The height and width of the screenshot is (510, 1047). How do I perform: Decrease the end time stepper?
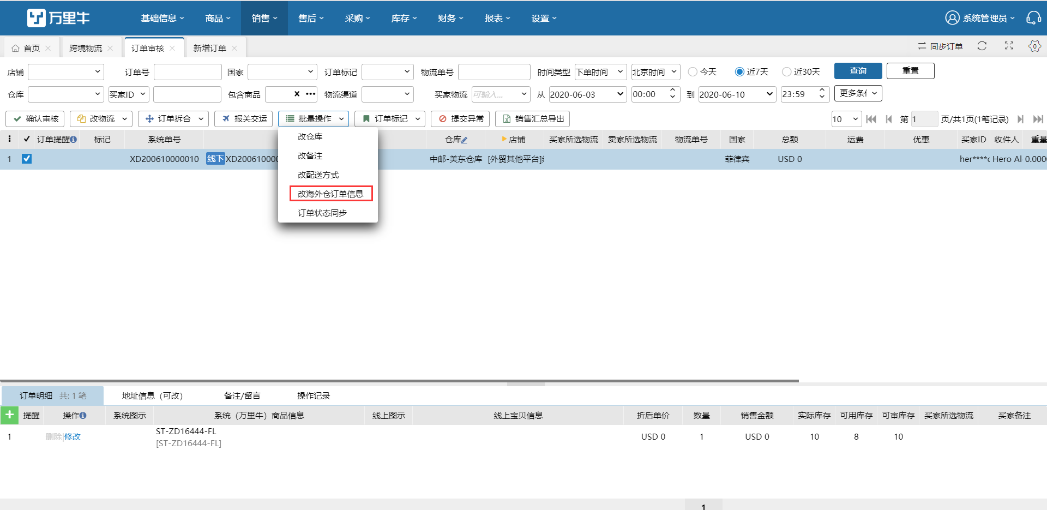point(822,97)
